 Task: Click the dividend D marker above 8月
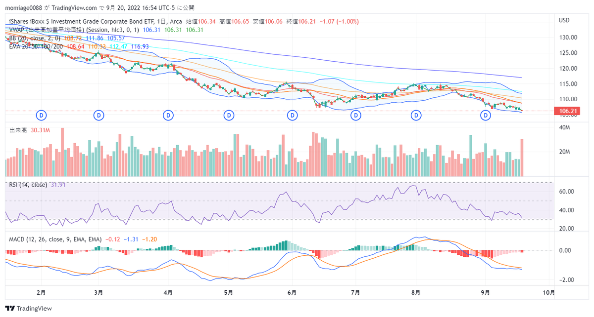click(416, 115)
